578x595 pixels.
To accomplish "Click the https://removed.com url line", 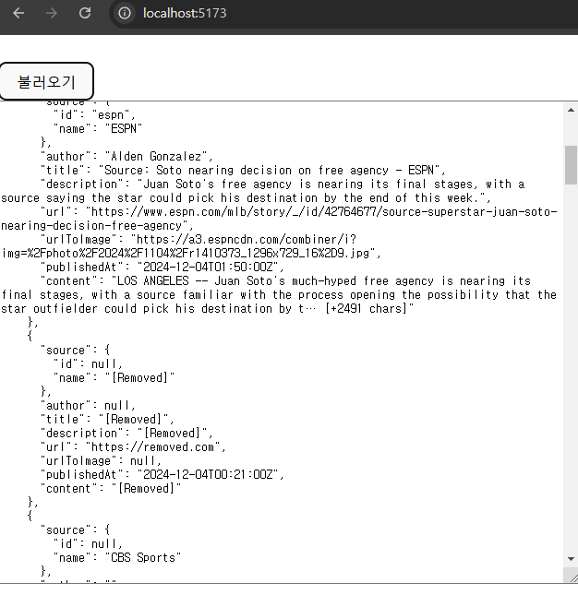I will click(133, 447).
